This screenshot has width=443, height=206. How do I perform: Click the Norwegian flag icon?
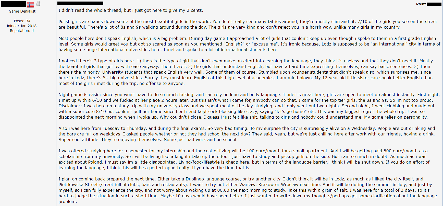(30, 5)
